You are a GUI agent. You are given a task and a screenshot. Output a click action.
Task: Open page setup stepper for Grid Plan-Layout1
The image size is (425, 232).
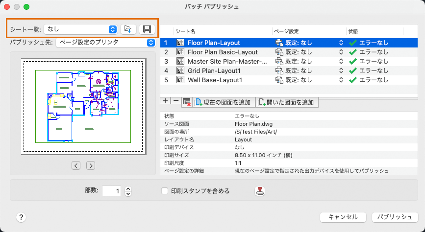pyautogui.click(x=341, y=70)
